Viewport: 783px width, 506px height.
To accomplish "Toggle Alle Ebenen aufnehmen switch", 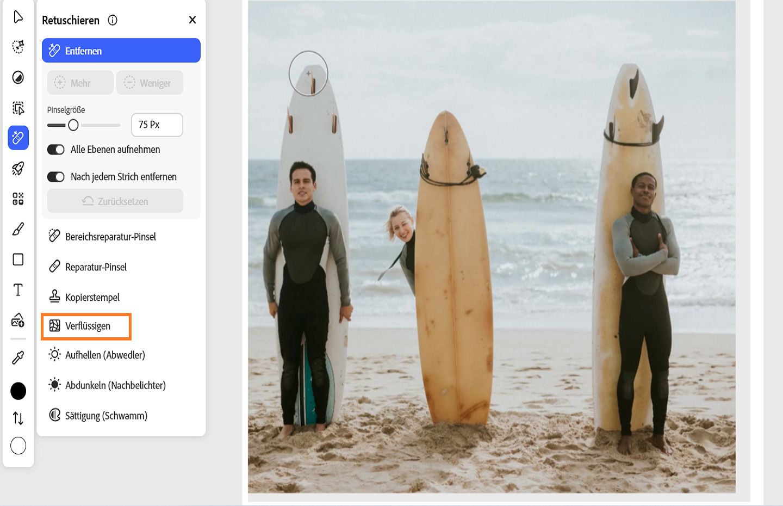I will pos(56,150).
